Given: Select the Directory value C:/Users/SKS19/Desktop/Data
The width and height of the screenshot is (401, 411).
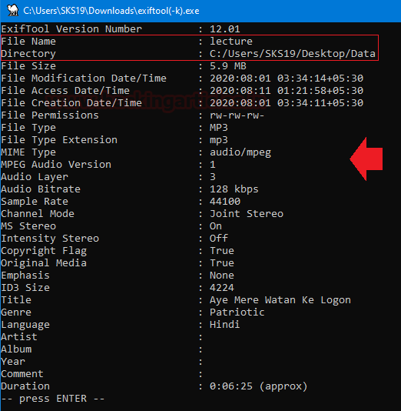Looking at the screenshot, I should click(293, 53).
